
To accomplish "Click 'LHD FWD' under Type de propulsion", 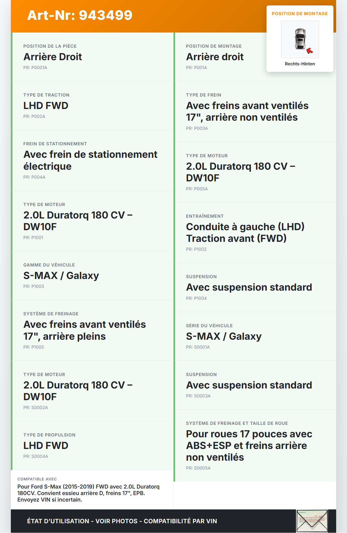I will 46,446.
